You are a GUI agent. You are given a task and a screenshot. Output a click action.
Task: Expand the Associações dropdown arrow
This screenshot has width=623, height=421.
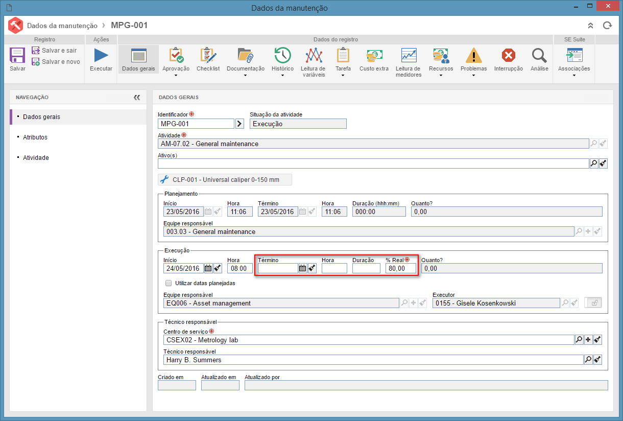click(574, 76)
